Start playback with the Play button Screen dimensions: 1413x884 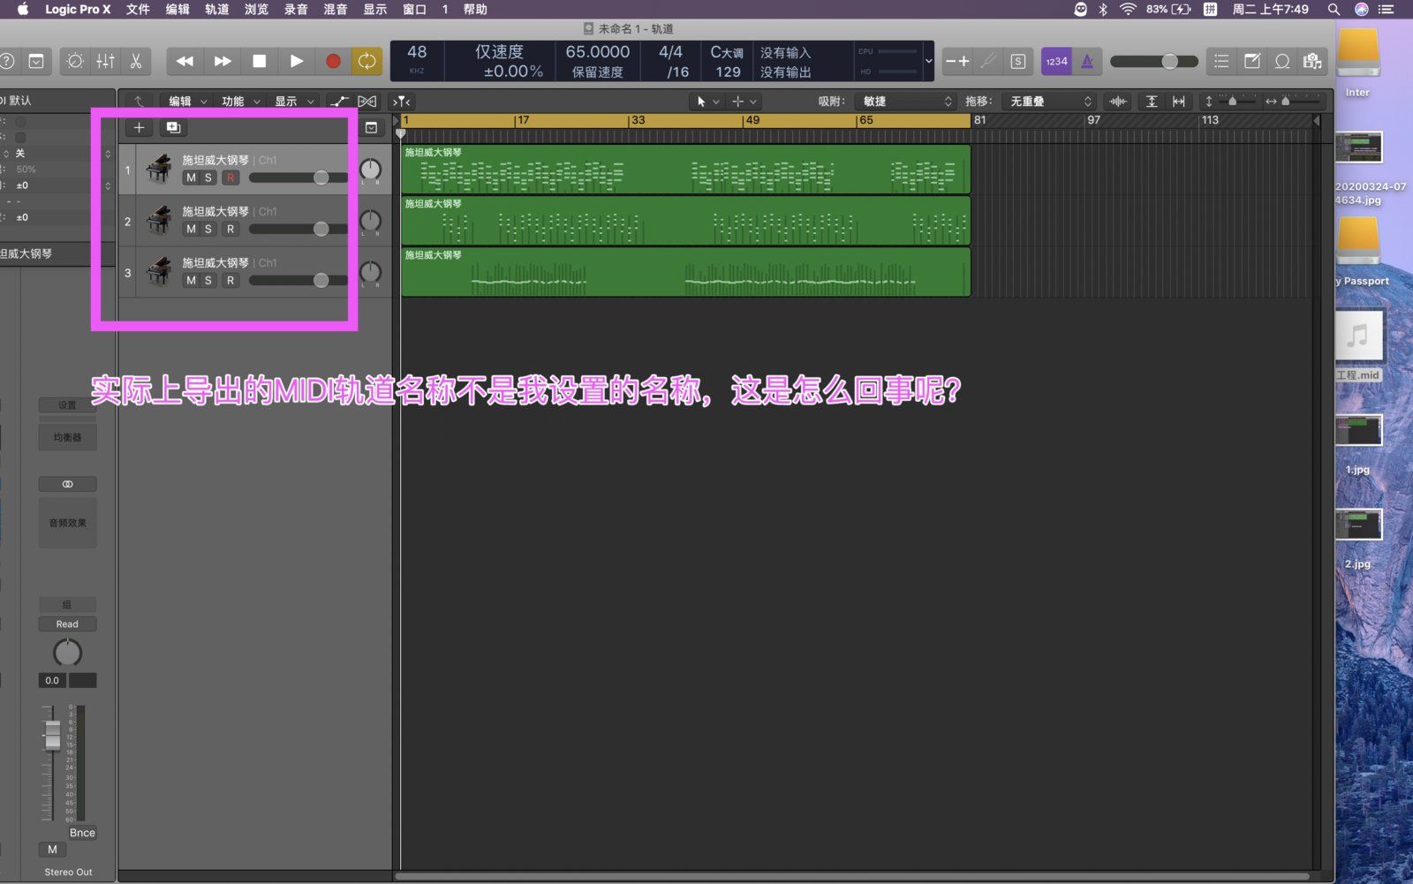pos(296,61)
